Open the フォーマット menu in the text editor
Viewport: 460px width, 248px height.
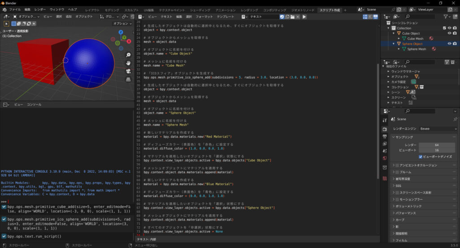[x=204, y=17]
